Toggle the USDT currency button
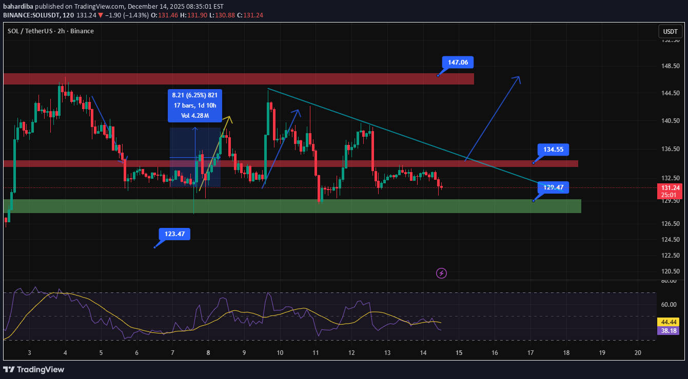The height and width of the screenshot is (379, 688). pyautogui.click(x=670, y=31)
